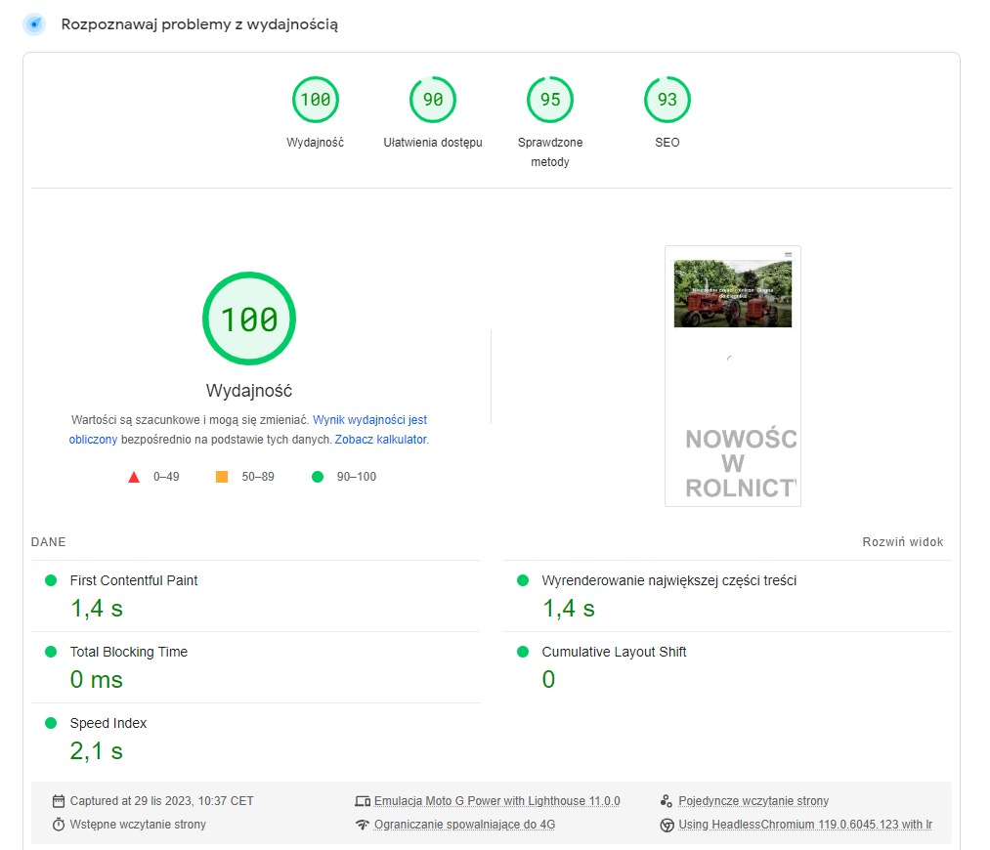Click the red triangle legend marker for 0–49

(135, 477)
